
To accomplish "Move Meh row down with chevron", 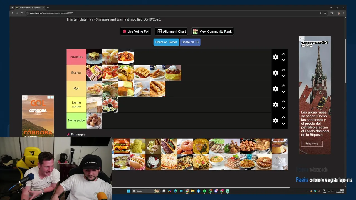I will 283,92.
